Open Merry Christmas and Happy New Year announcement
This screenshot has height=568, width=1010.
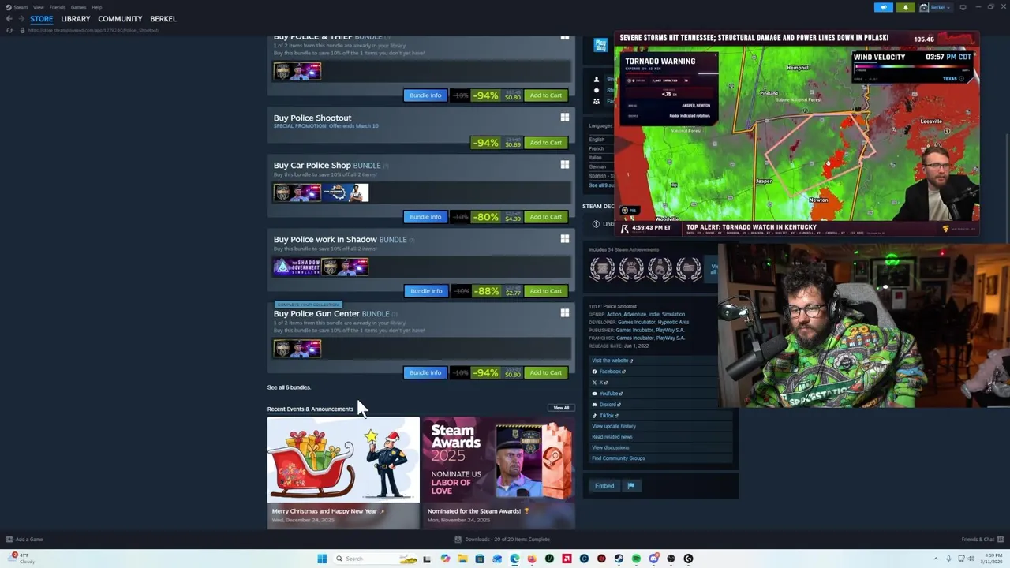[343, 473]
